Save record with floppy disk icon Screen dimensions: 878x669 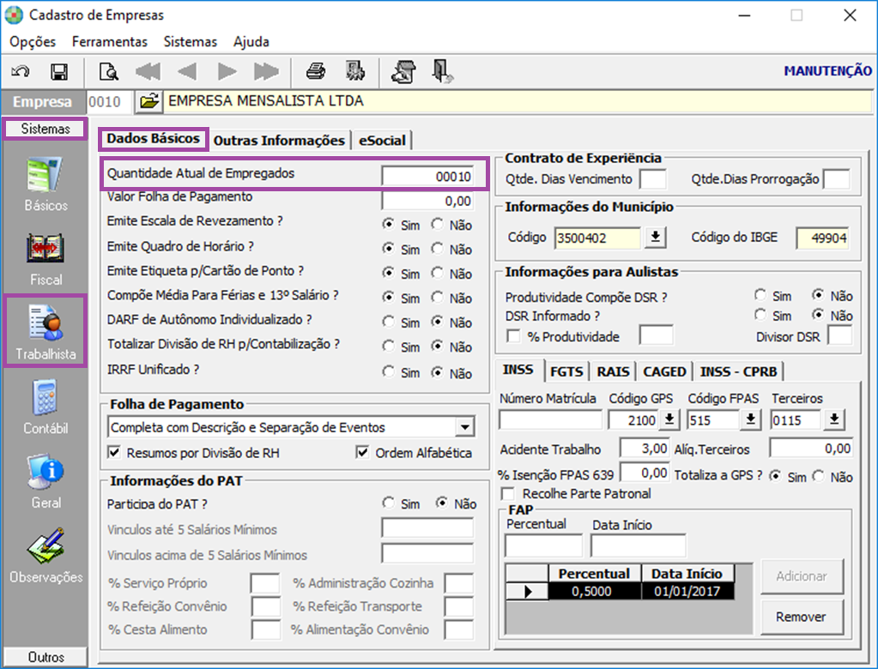point(59,71)
